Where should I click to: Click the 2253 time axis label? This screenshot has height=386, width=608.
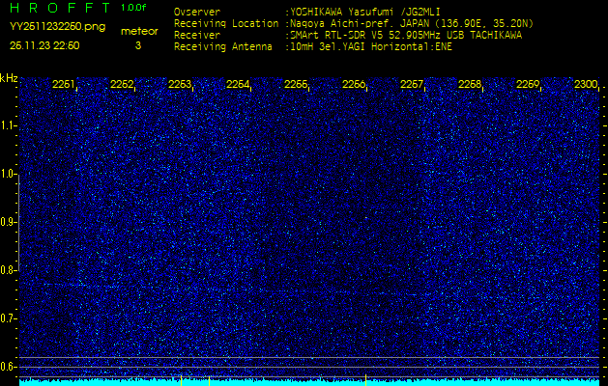coord(180,84)
